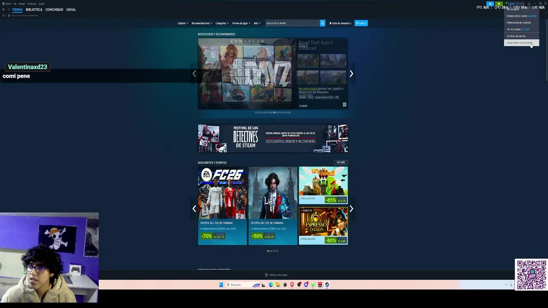Open the Formas de jugar dropdown
This screenshot has width=548, height=308.
pyautogui.click(x=241, y=23)
